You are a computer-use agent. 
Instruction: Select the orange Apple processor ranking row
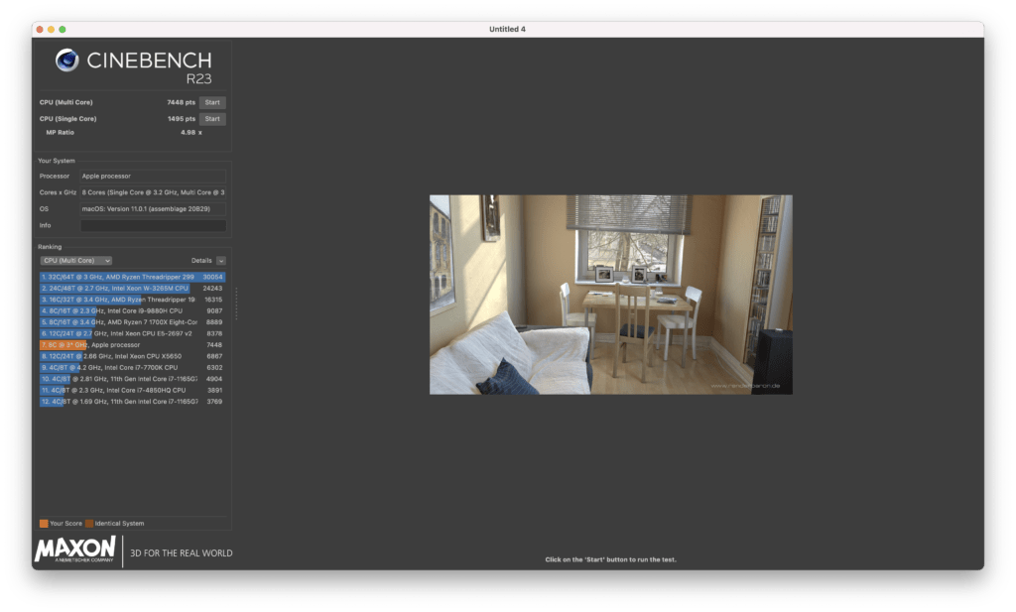point(132,344)
